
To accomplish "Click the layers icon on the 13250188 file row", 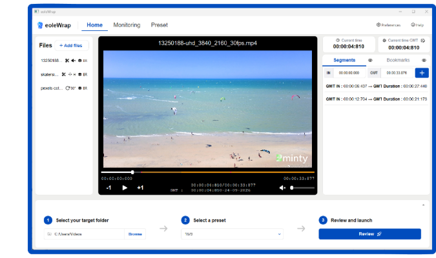I will [80, 61].
